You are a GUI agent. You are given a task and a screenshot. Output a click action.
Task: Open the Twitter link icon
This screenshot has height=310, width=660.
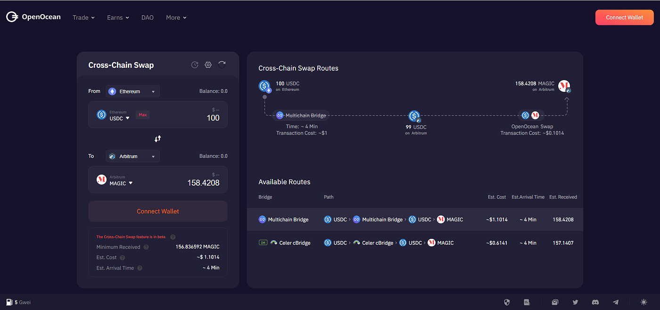pyautogui.click(x=575, y=302)
